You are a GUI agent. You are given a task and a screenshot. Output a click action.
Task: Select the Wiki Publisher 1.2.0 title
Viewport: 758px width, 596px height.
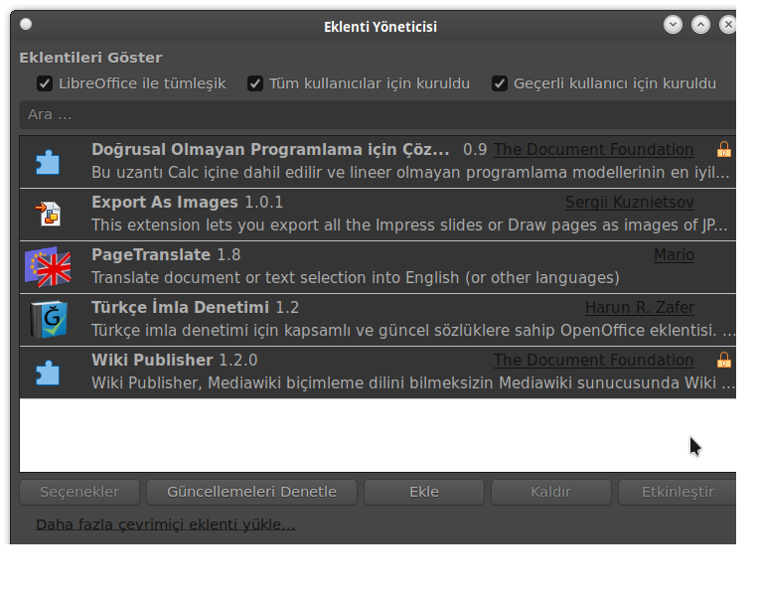pyautogui.click(x=175, y=361)
